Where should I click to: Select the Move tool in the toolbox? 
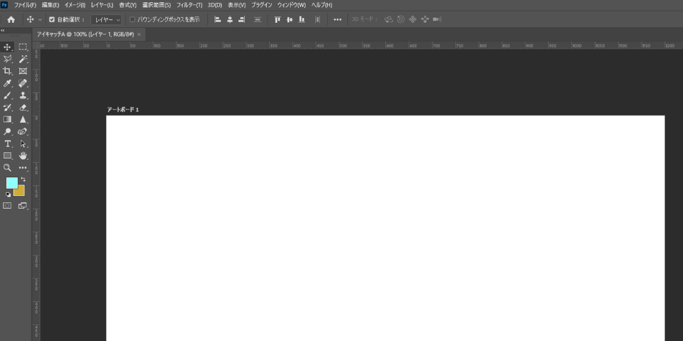pyautogui.click(x=8, y=47)
